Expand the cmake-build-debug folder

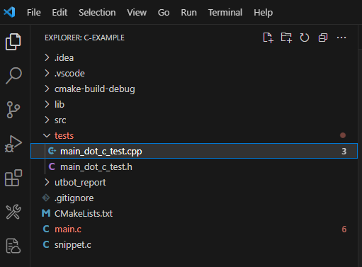[x=194, y=89]
